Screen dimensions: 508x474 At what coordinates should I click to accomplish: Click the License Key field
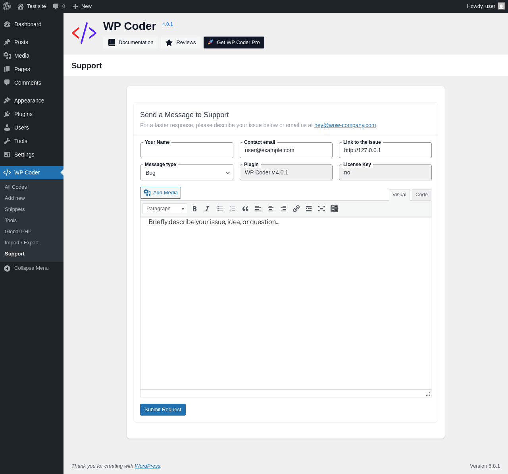click(x=385, y=172)
